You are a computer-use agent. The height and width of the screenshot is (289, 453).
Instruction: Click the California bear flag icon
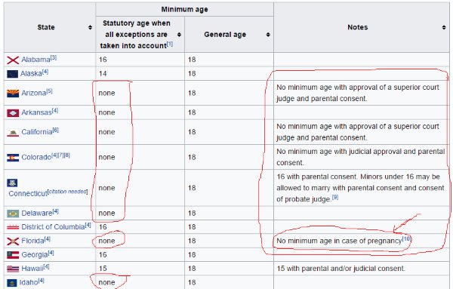pos(13,133)
